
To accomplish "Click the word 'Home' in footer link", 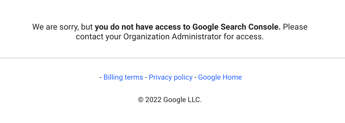I will point(232,77).
